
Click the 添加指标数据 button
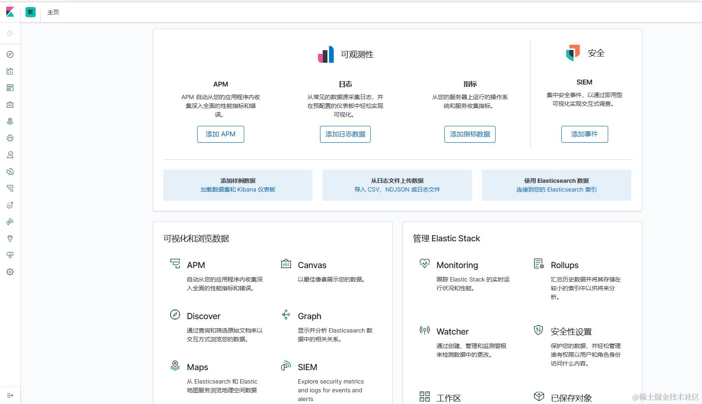pos(470,134)
